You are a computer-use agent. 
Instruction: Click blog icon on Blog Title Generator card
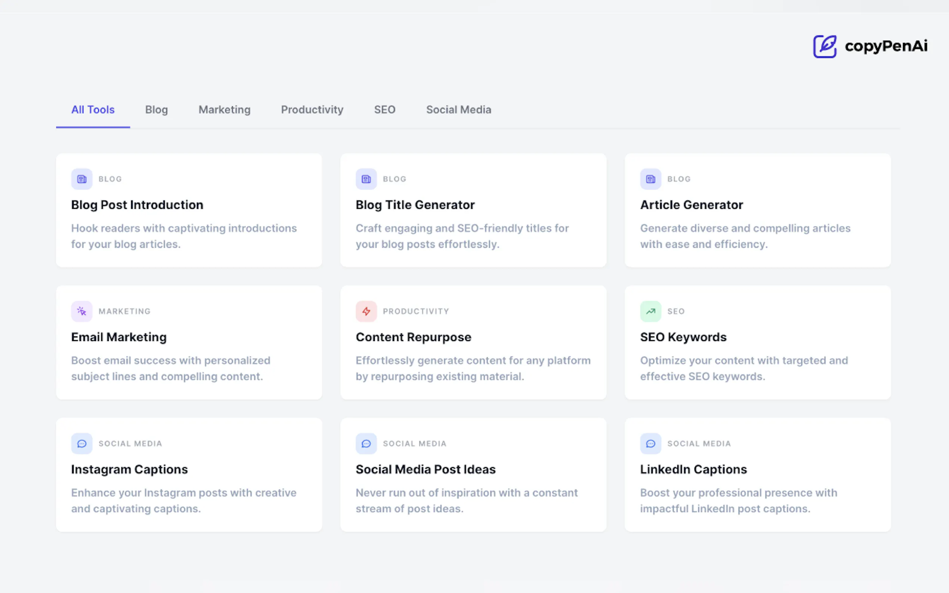(x=366, y=179)
